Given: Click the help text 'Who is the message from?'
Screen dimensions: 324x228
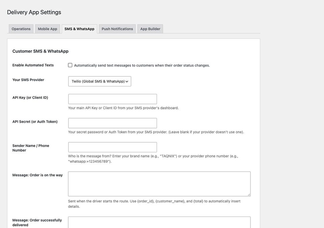Looking at the screenshot, I should (x=90, y=156).
